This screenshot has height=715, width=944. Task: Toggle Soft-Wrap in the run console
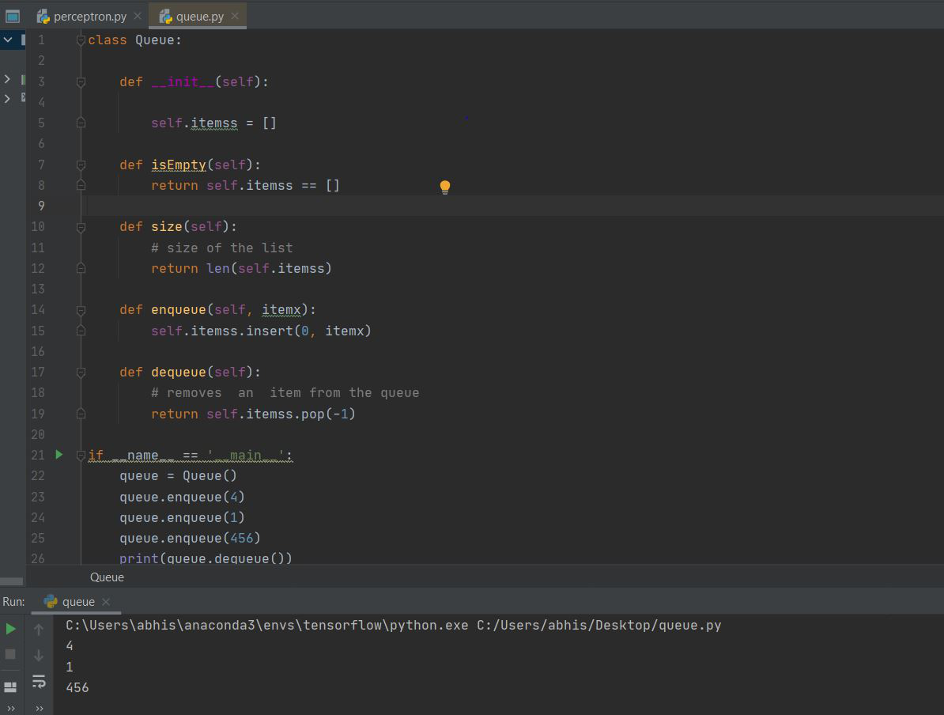pyautogui.click(x=38, y=681)
